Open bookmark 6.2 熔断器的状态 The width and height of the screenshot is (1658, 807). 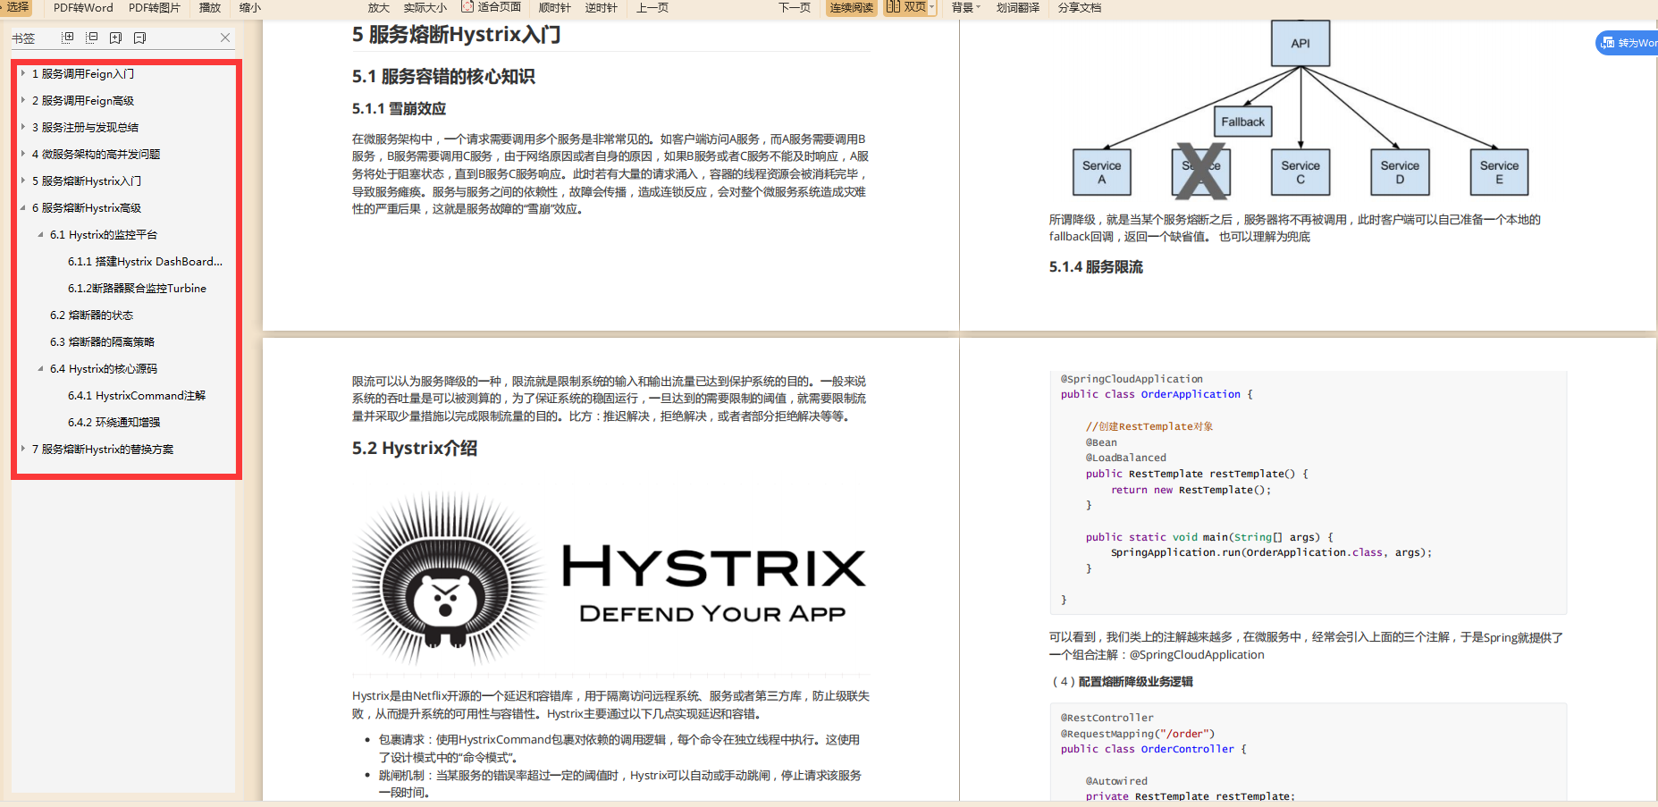(91, 315)
